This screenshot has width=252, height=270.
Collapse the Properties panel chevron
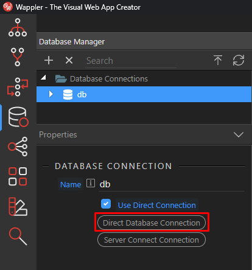click(239, 134)
